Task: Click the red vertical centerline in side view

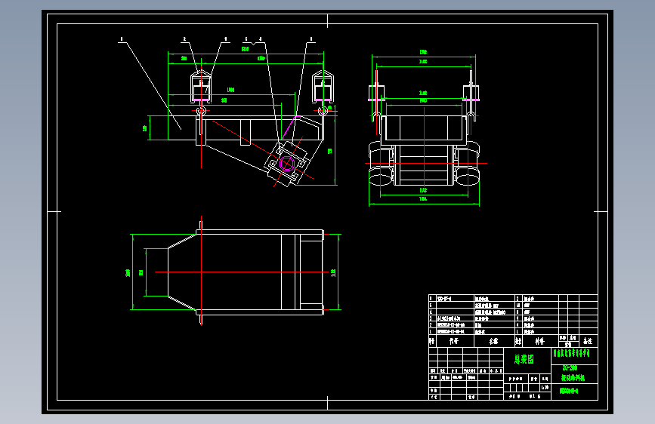Action: pyautogui.click(x=424, y=146)
